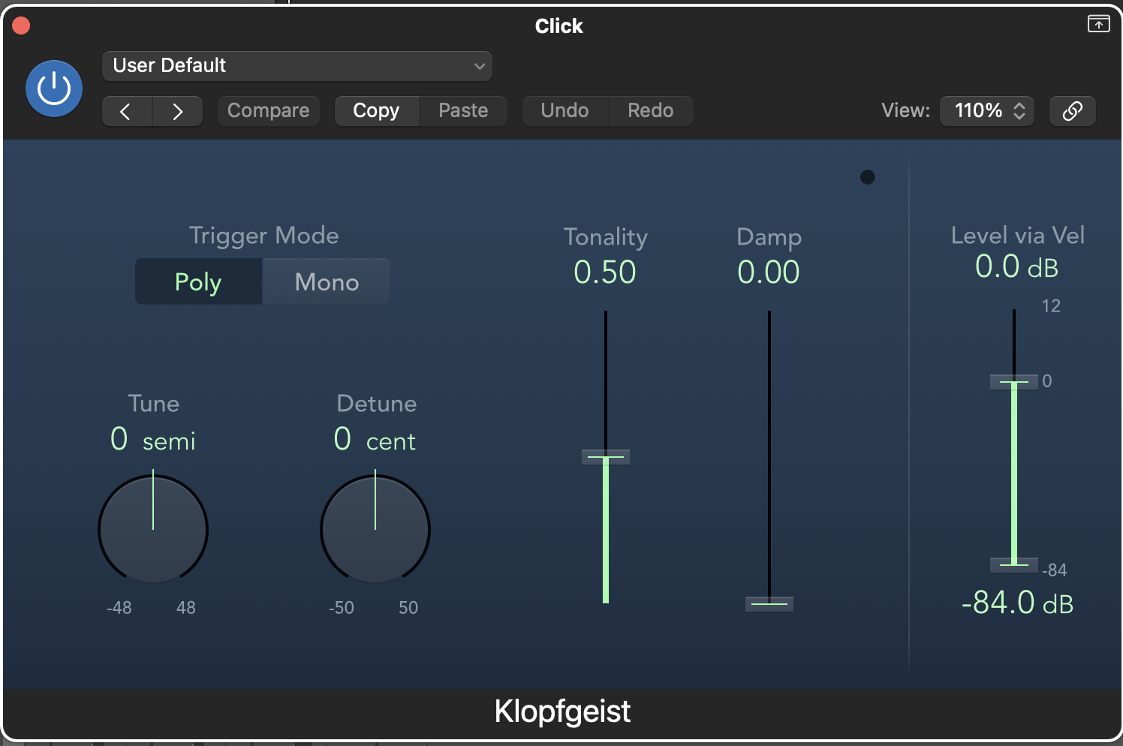The image size is (1123, 746).
Task: Open the View 110% size dropdown
Action: pyautogui.click(x=987, y=111)
